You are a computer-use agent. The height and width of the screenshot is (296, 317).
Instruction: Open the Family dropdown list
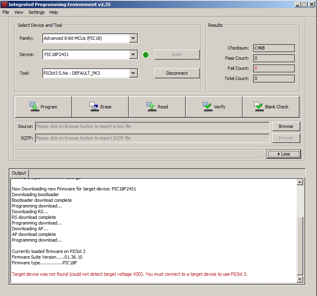(x=133, y=38)
